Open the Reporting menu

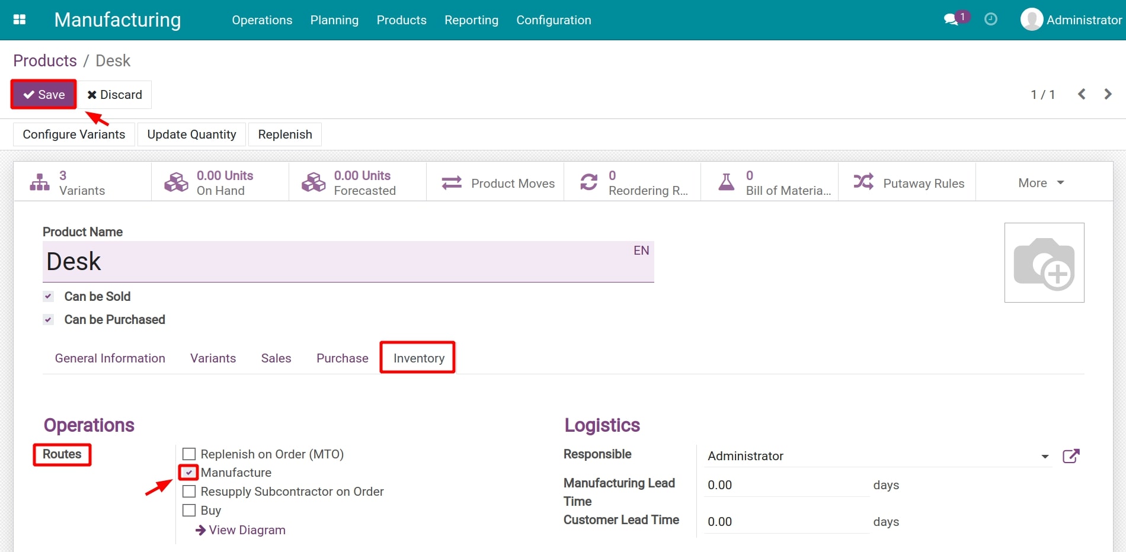click(x=471, y=20)
